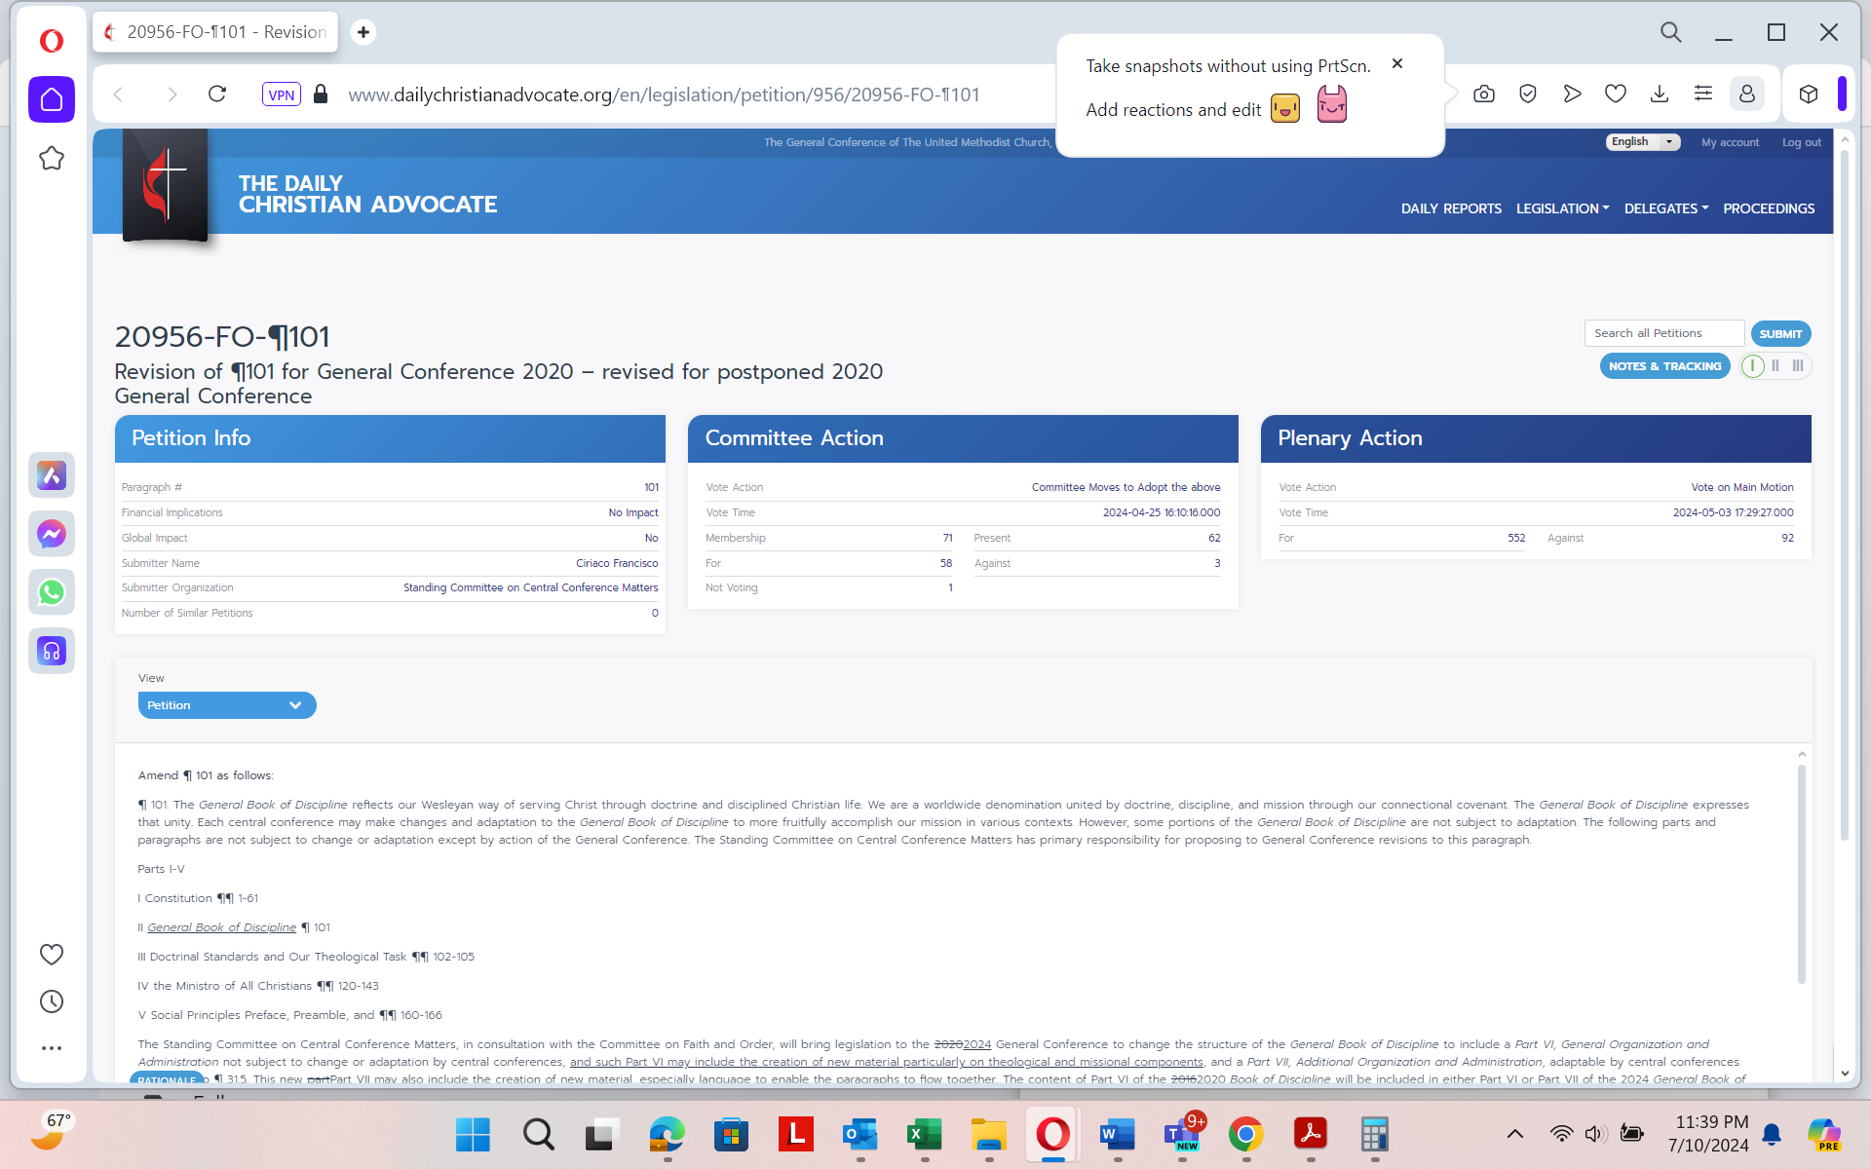The width and height of the screenshot is (1871, 1169).
Task: Open the English language dropdown
Action: click(x=1642, y=142)
